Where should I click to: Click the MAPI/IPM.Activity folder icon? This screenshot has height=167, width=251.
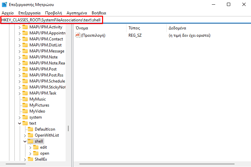click(25, 27)
